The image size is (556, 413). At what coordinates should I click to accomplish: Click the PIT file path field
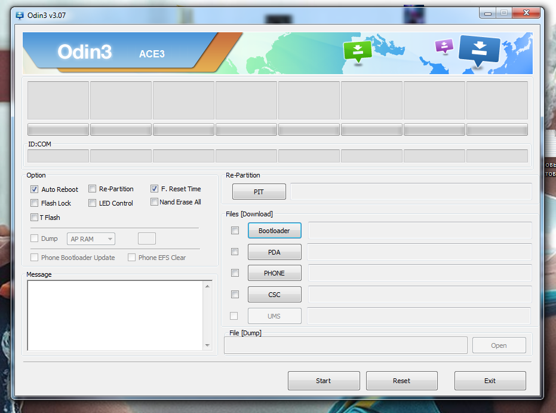coord(411,192)
